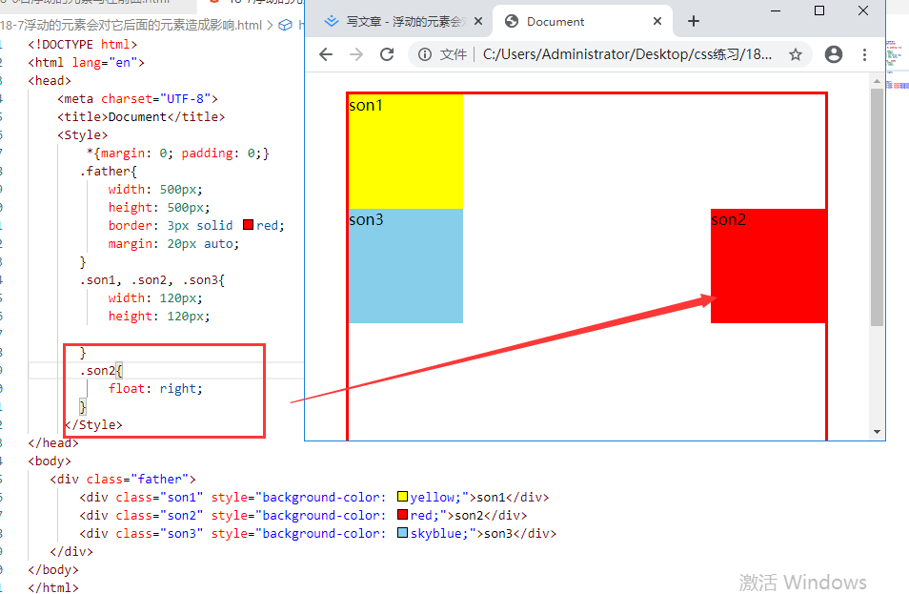Click '<div class="father">' line

point(123,480)
